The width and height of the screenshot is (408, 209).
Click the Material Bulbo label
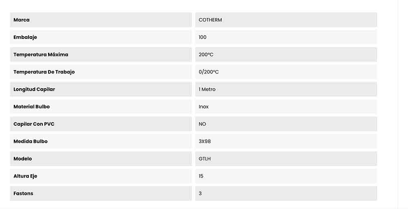31,107
